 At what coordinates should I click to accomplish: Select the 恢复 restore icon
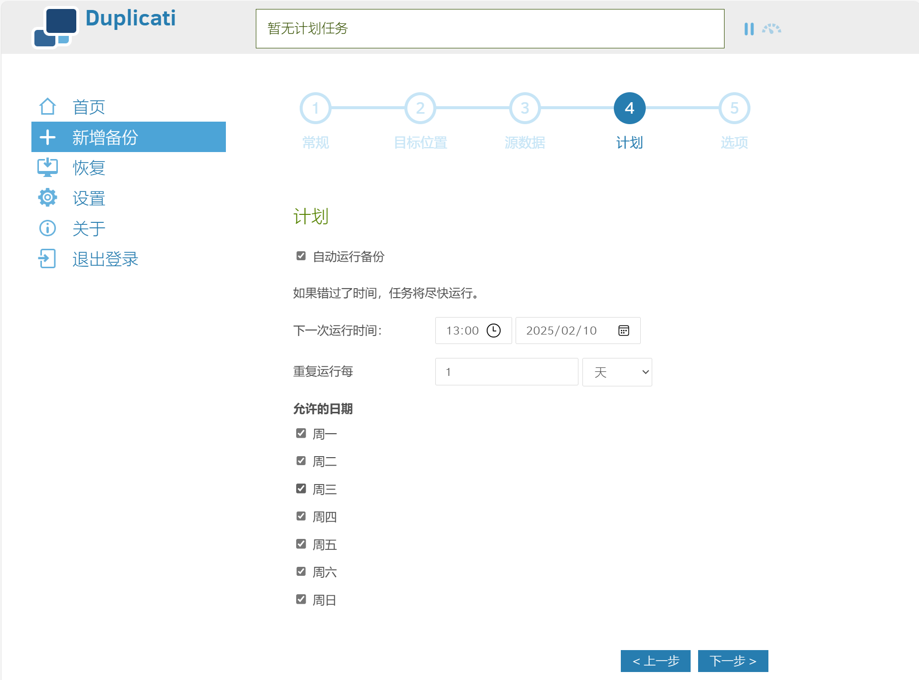tap(47, 168)
